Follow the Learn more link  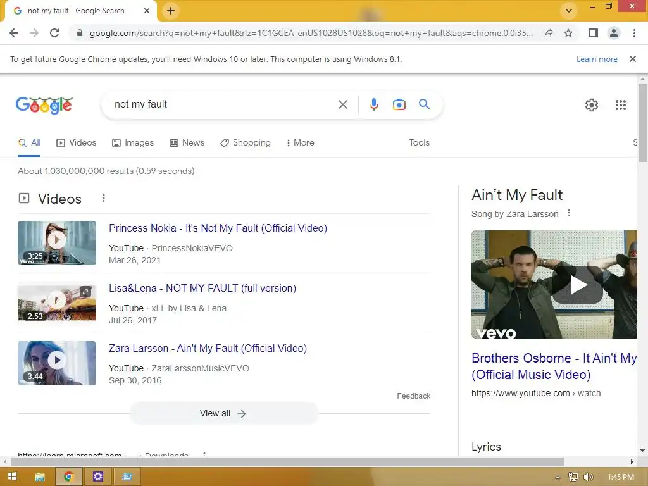pyautogui.click(x=597, y=59)
